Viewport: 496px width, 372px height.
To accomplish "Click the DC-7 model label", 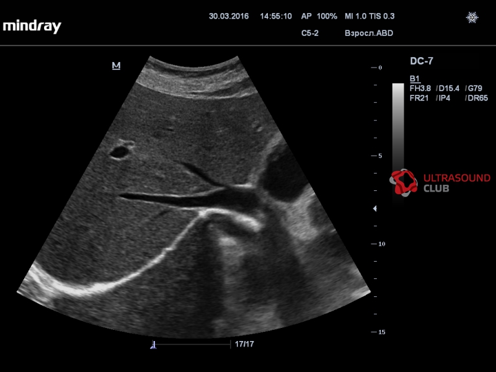I will pos(422,61).
